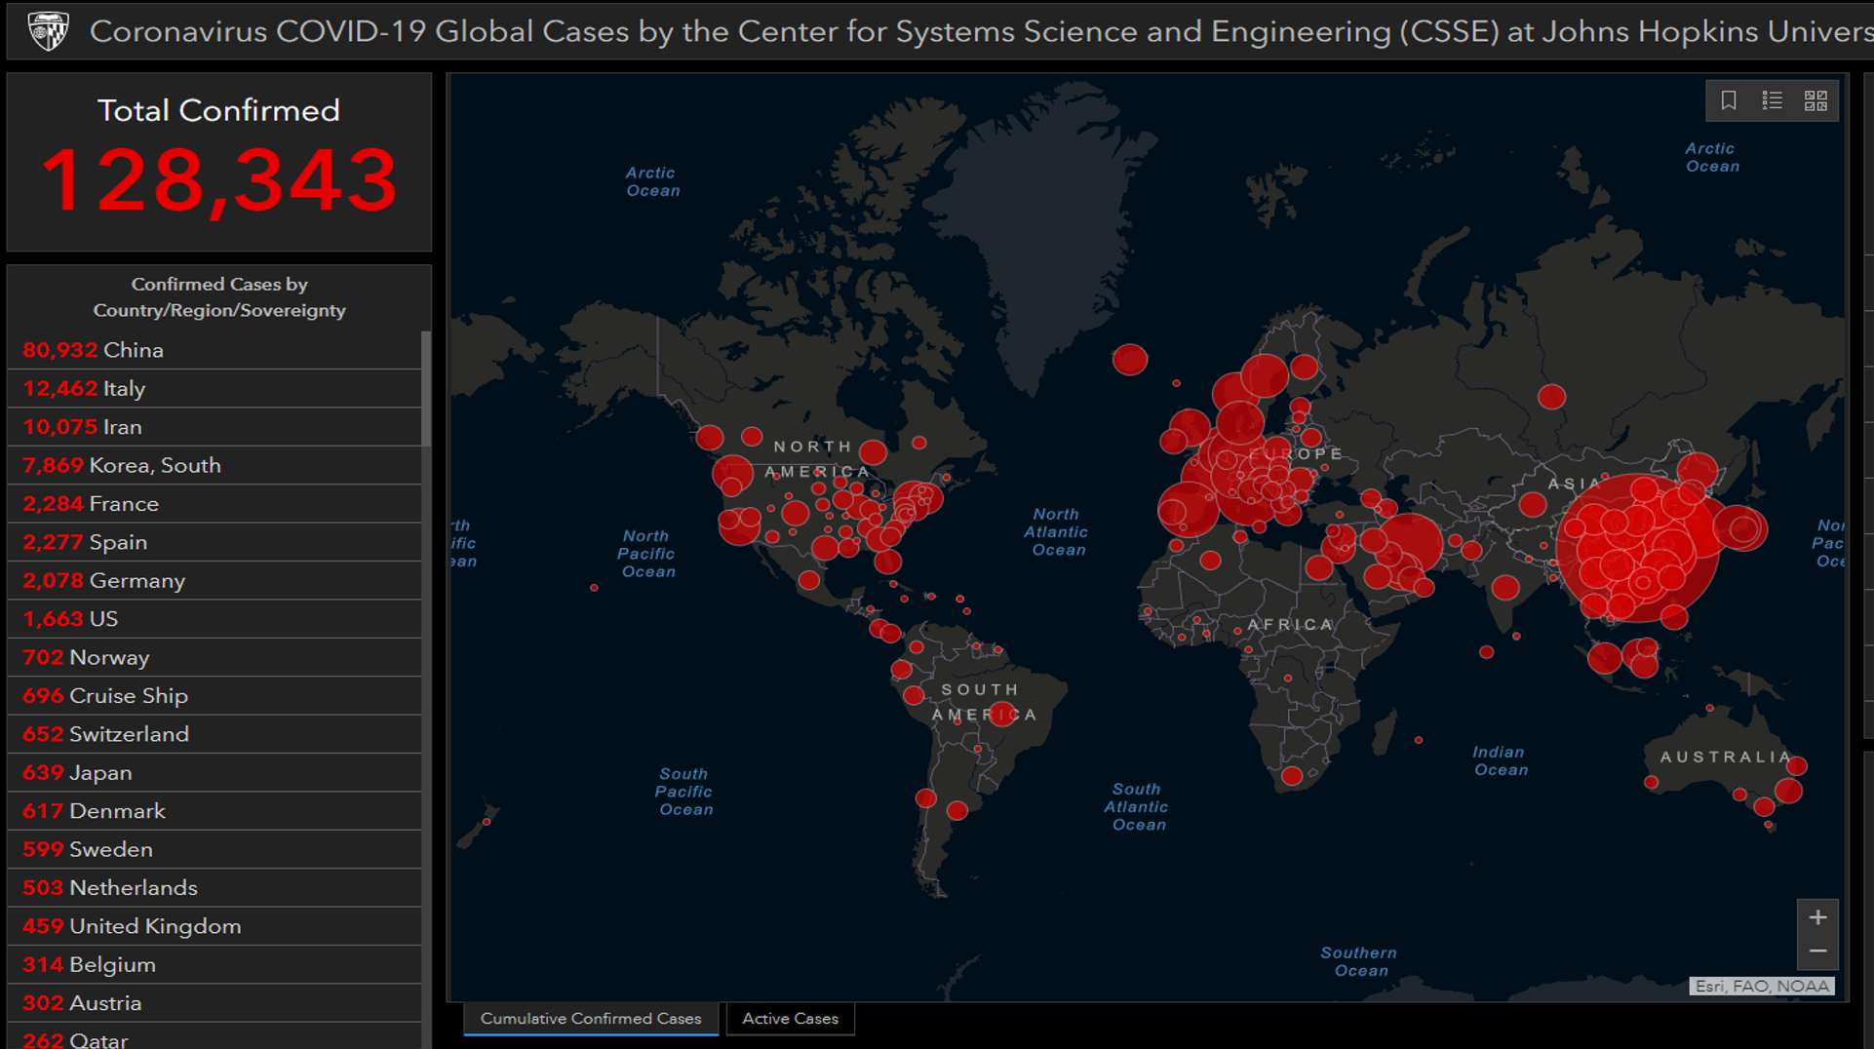Select Korea, South in the list
Image resolution: width=1874 pixels, height=1049 pixels.
[215, 465]
